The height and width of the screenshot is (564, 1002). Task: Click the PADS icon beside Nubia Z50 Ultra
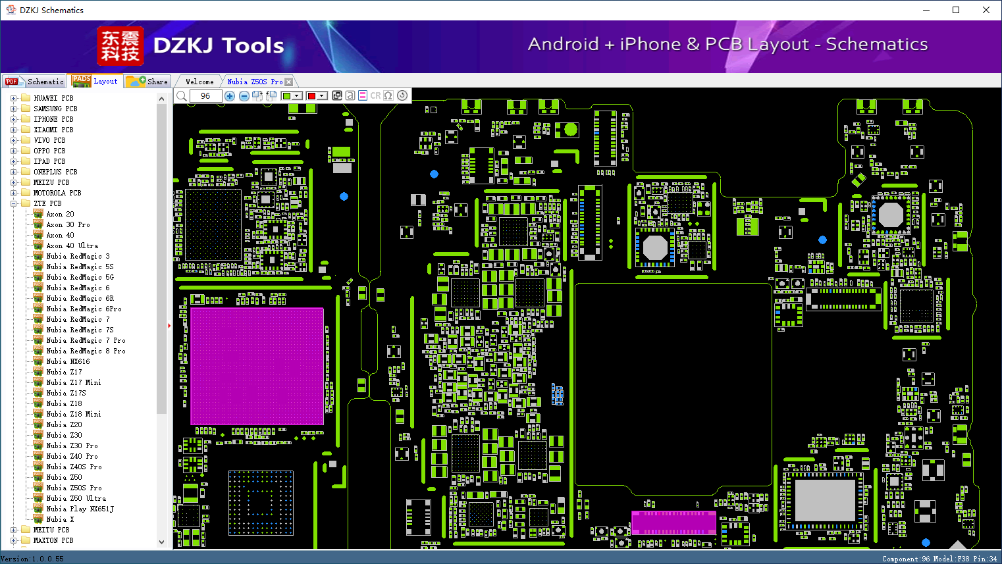[x=38, y=498]
